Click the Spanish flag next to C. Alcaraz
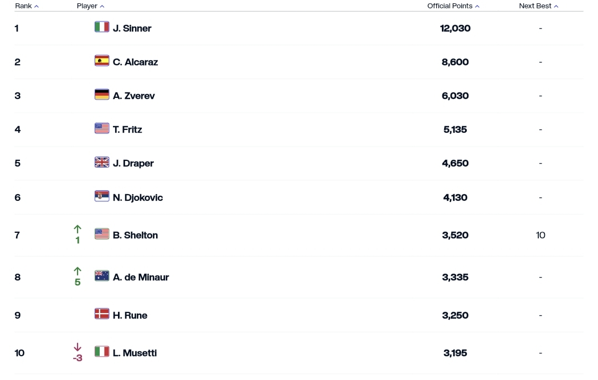 point(102,61)
